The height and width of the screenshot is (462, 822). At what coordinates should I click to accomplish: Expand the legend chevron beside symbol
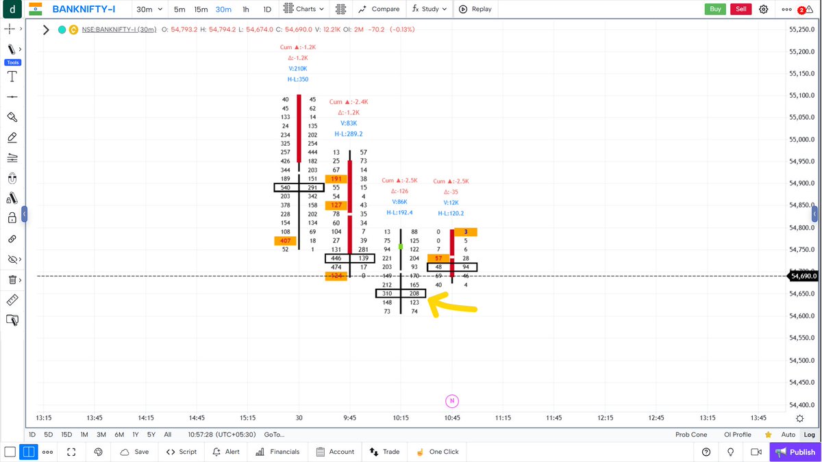click(x=46, y=29)
